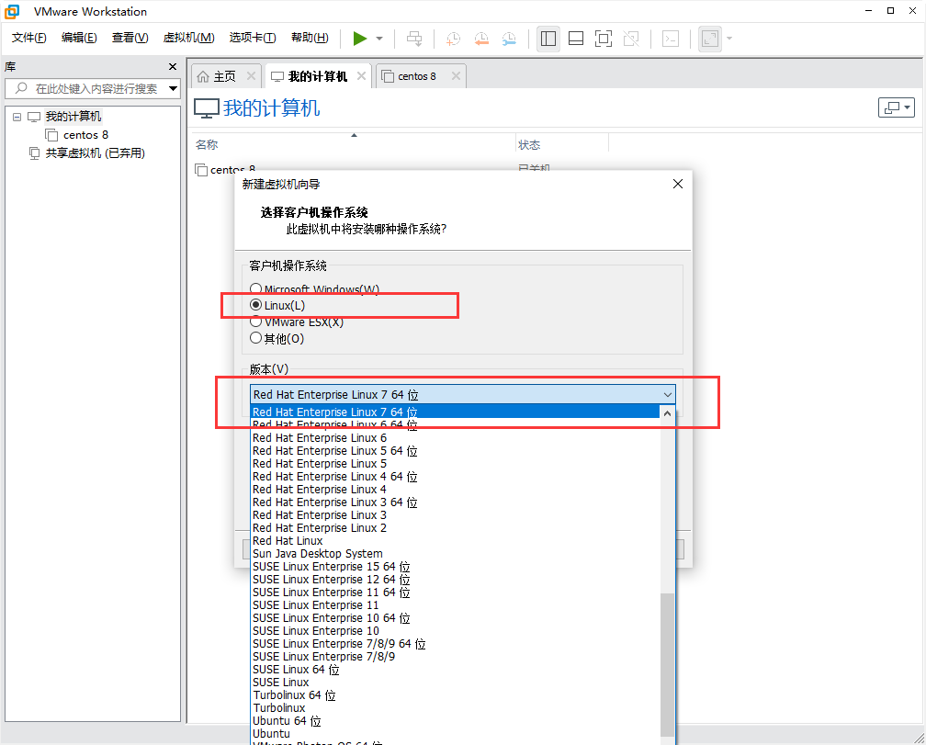Click the stretch guest display icon
Viewport: 926px width, 745px height.
tap(710, 39)
